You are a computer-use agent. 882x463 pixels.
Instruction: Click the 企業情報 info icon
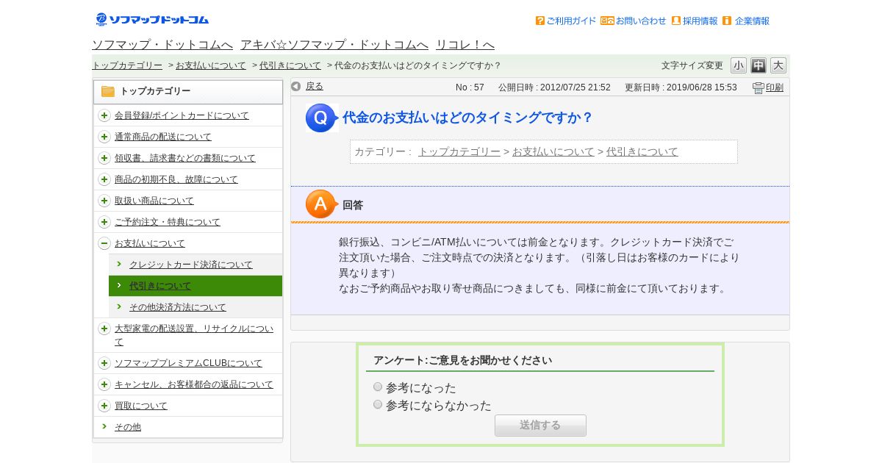click(x=727, y=21)
